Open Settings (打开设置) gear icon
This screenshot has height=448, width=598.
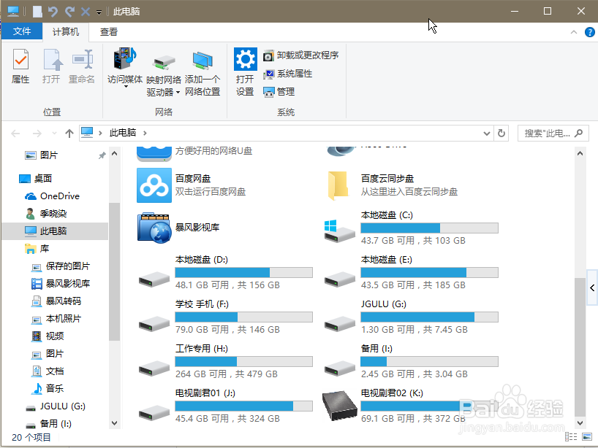[245, 72]
